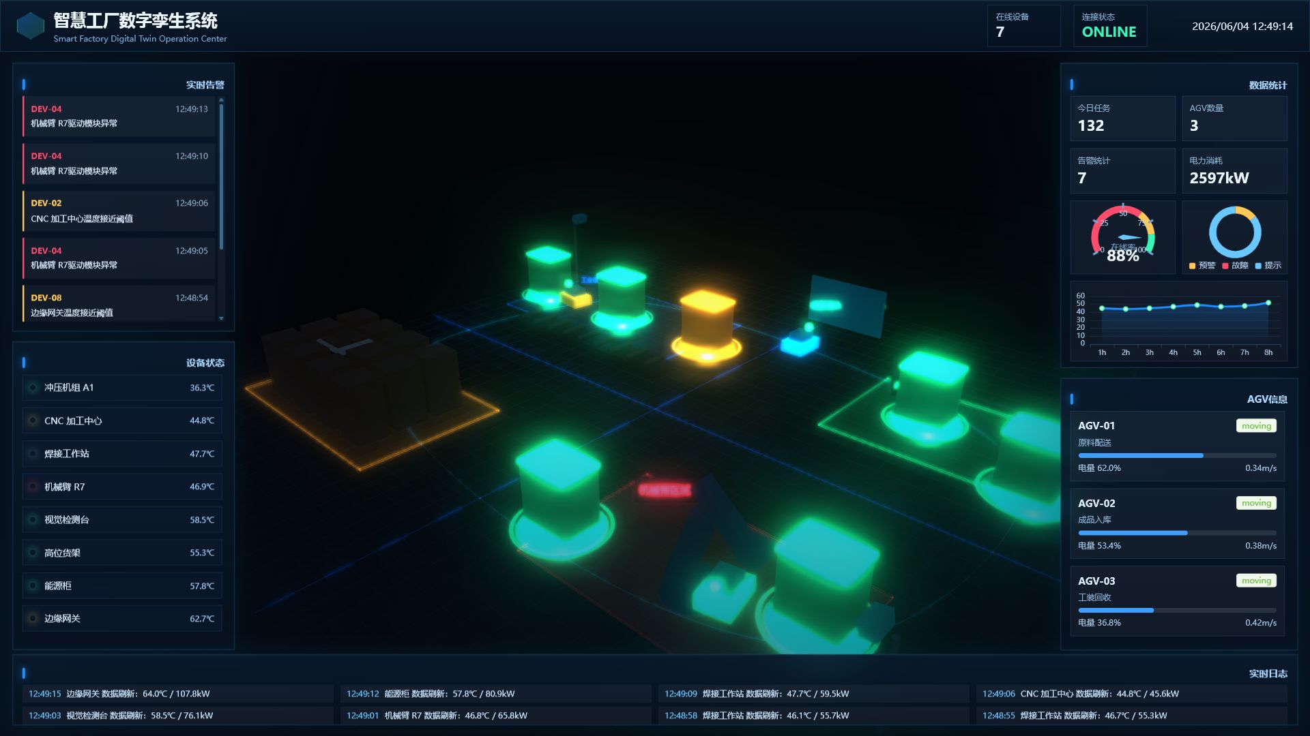Open the DEV-02 CNC temperature alarm
1310x736 pixels.
click(119, 211)
